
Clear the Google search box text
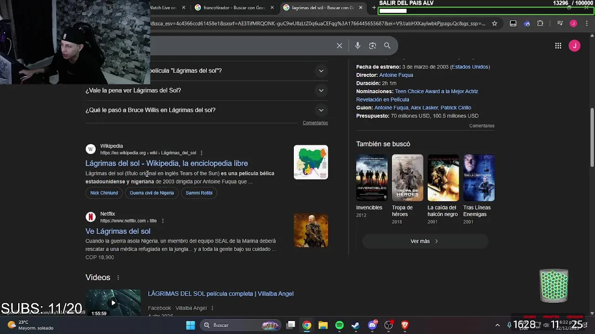tap(339, 45)
